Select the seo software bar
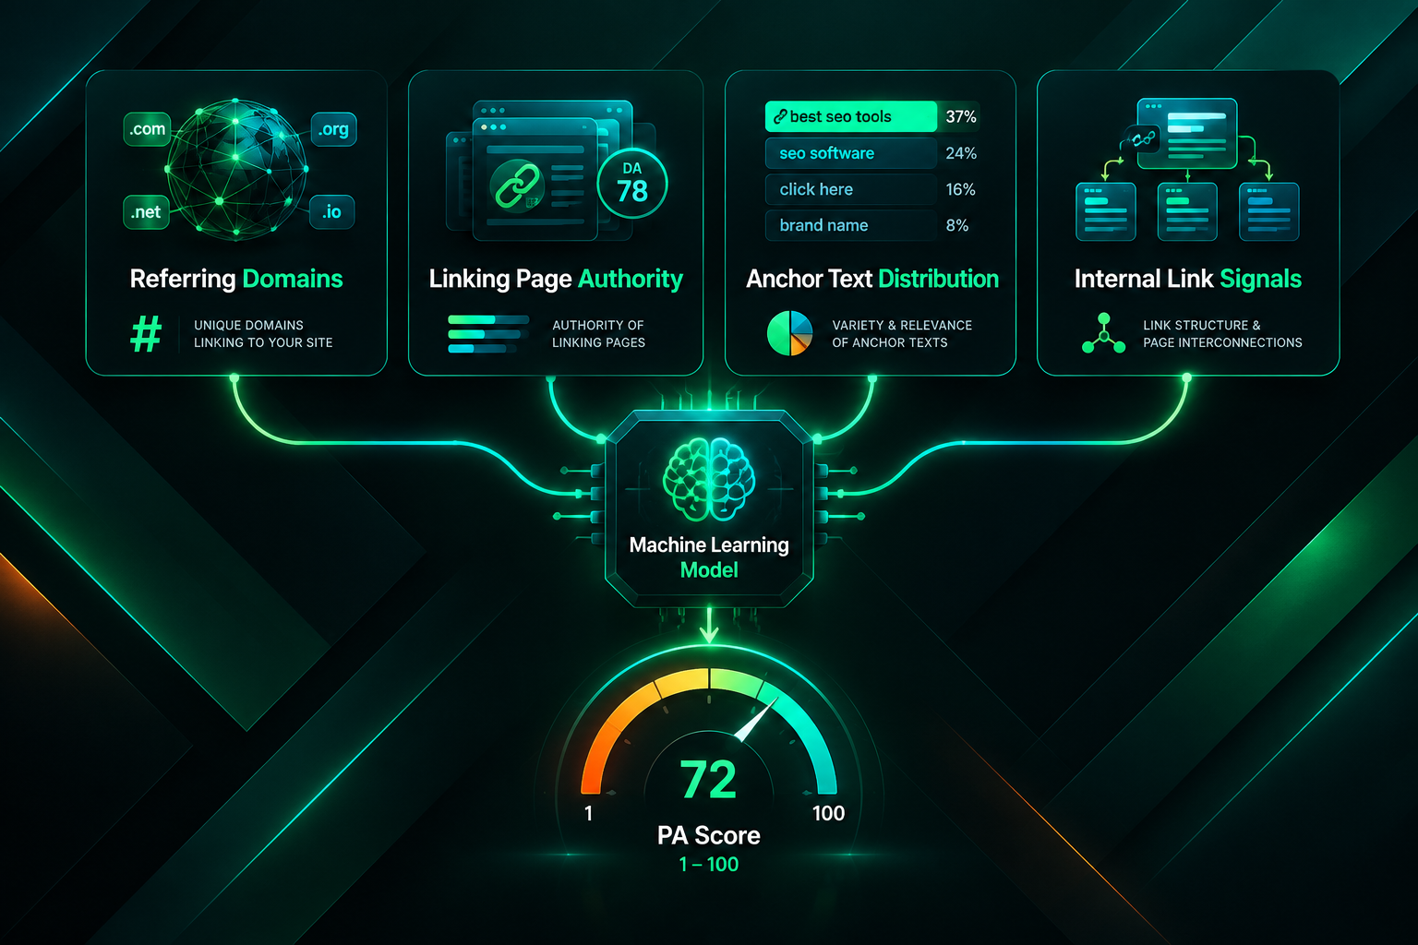This screenshot has height=945, width=1418. point(851,153)
